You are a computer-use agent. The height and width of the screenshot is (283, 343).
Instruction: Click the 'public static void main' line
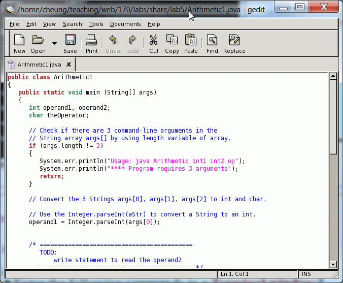[x=87, y=92]
